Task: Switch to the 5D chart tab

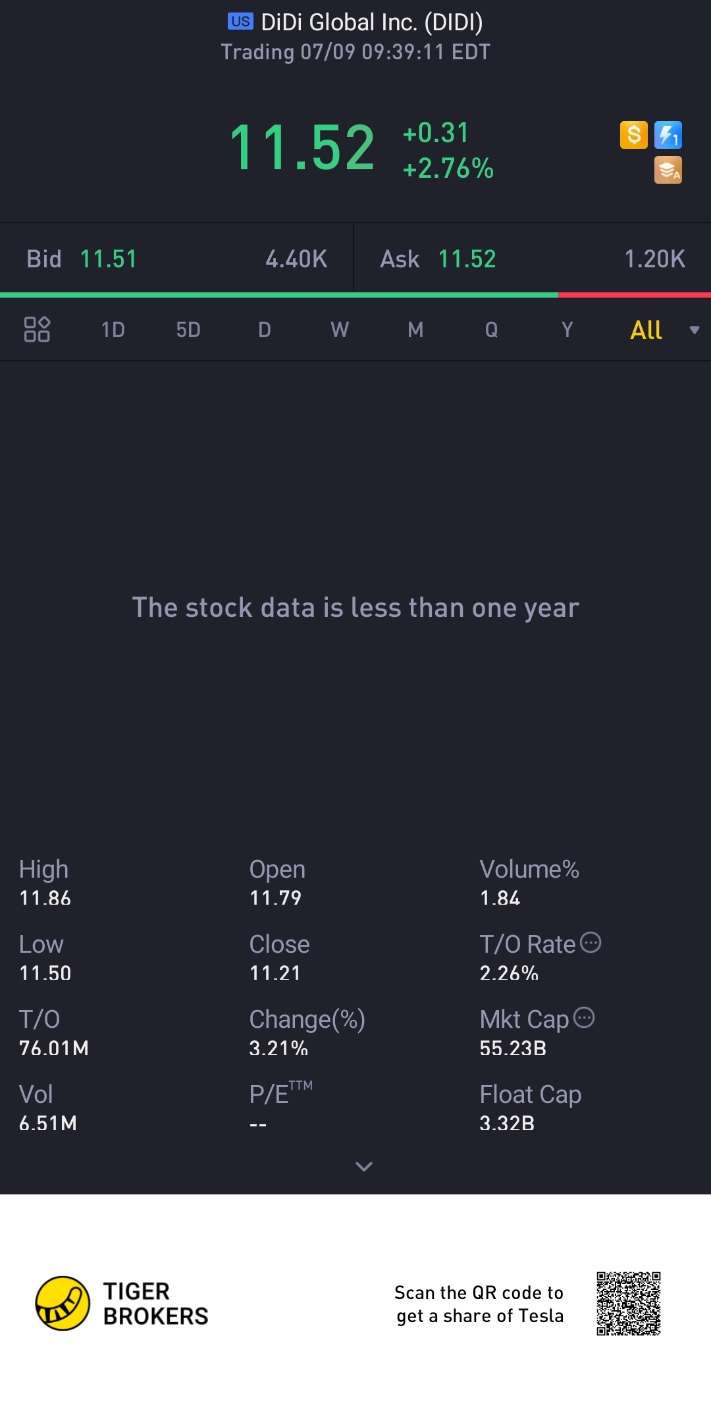Action: point(188,330)
